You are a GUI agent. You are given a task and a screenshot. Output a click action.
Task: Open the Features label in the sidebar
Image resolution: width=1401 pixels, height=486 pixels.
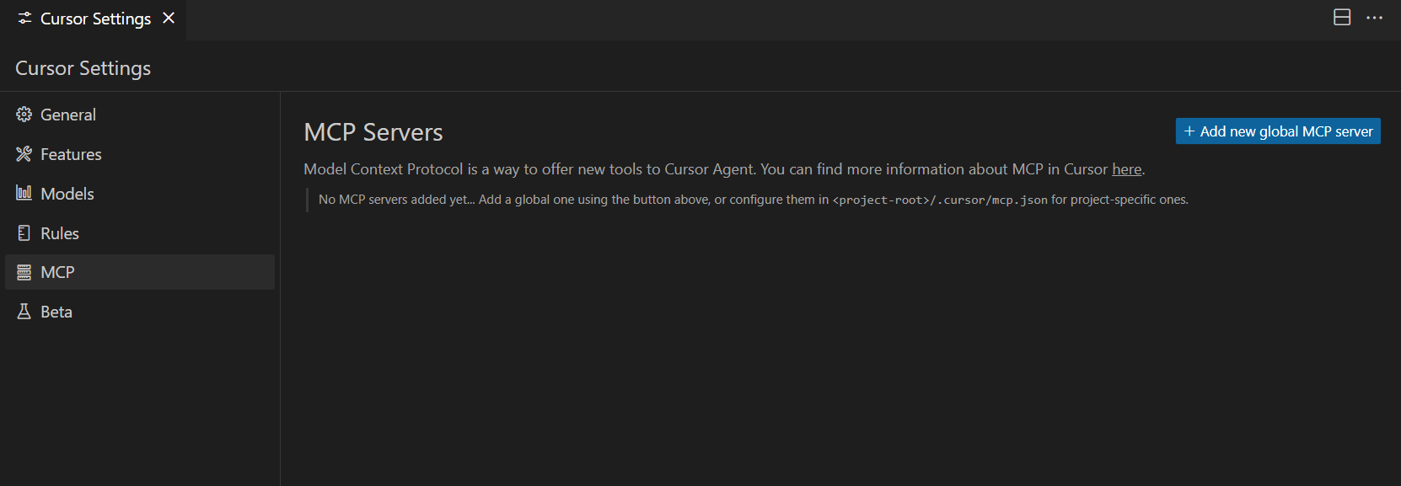pos(71,154)
